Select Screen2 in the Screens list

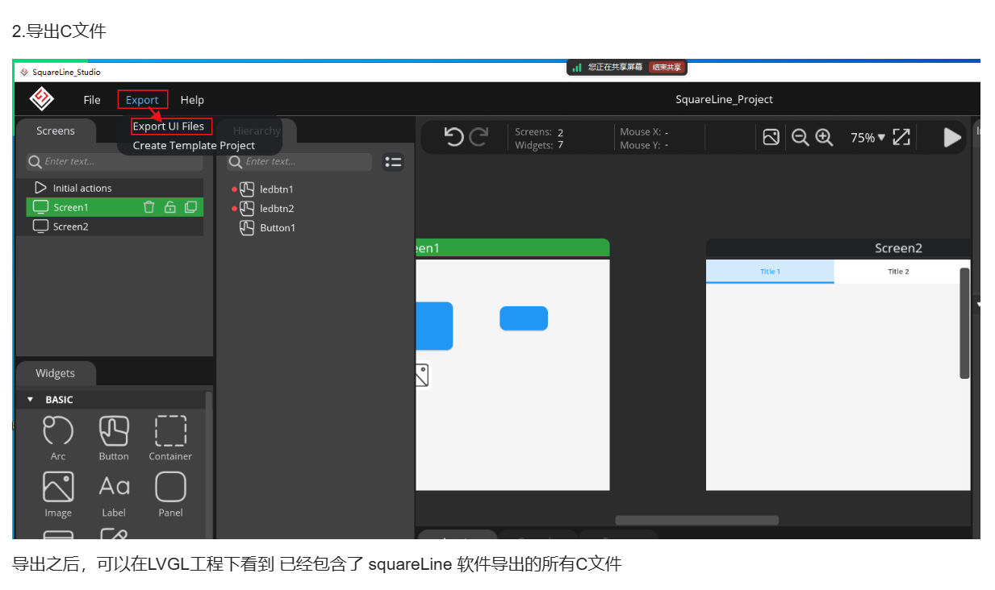click(115, 226)
